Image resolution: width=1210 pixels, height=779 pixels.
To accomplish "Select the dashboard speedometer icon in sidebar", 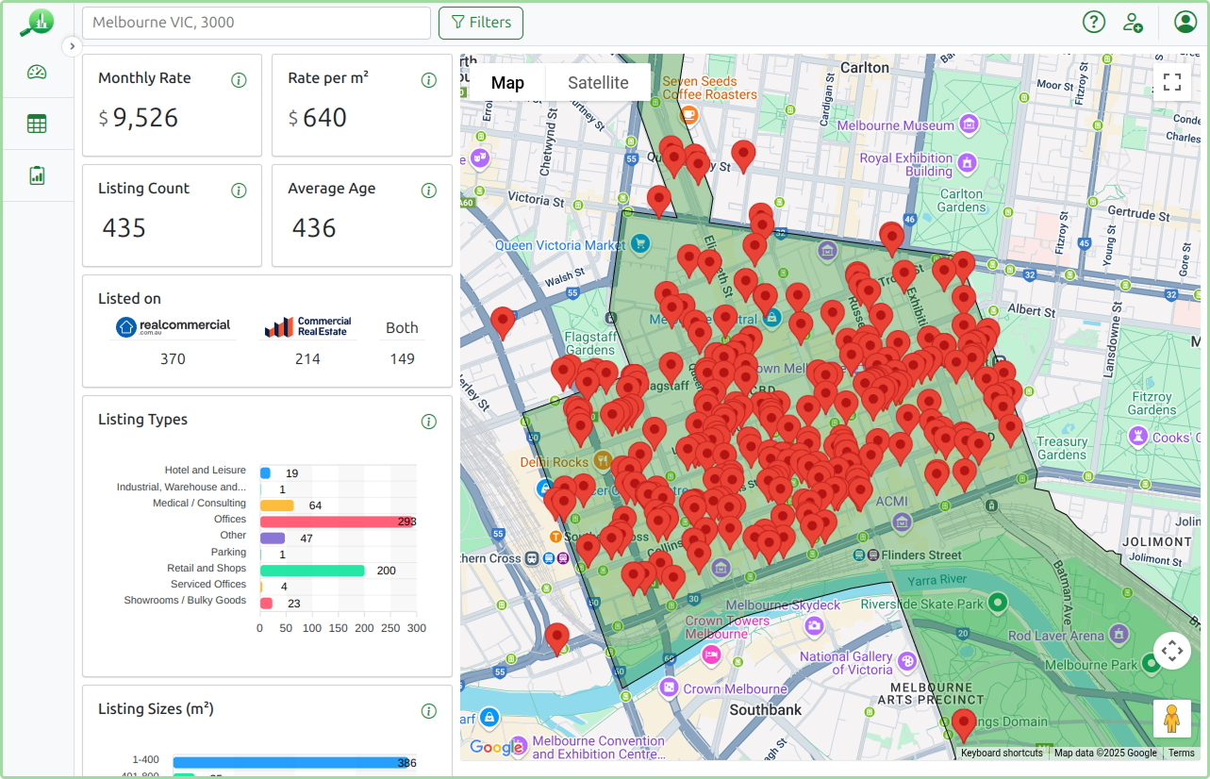I will pos(38,71).
